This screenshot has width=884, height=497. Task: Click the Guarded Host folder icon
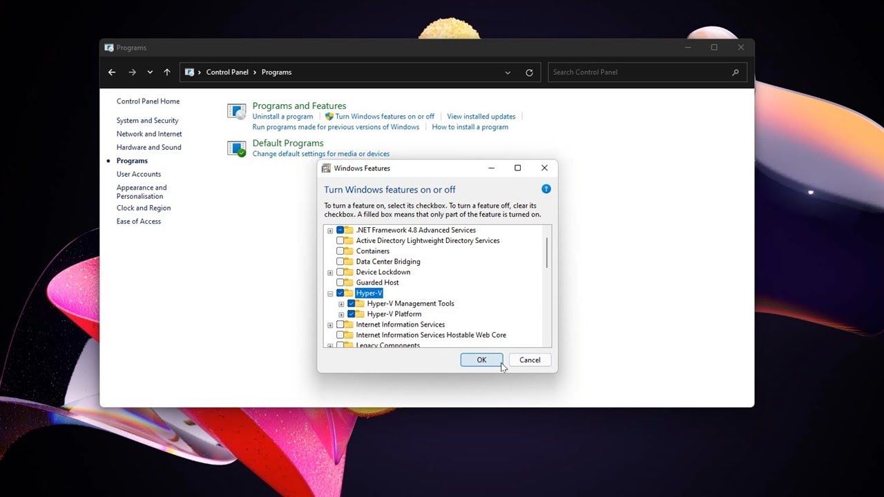pyautogui.click(x=349, y=282)
